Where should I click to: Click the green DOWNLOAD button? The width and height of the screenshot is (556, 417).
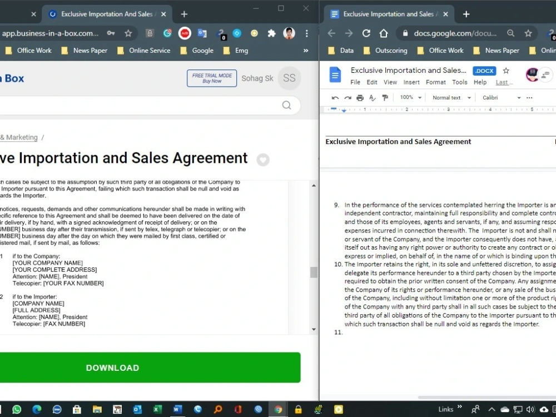point(150,368)
